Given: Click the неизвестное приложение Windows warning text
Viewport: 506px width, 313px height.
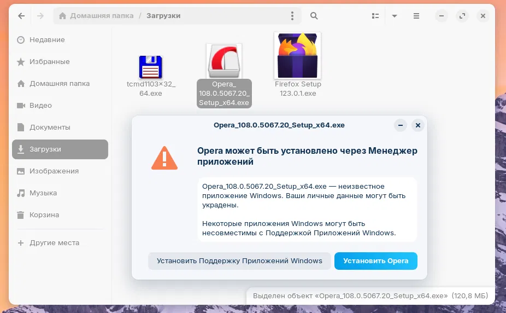Looking at the screenshot, I should [x=304, y=196].
